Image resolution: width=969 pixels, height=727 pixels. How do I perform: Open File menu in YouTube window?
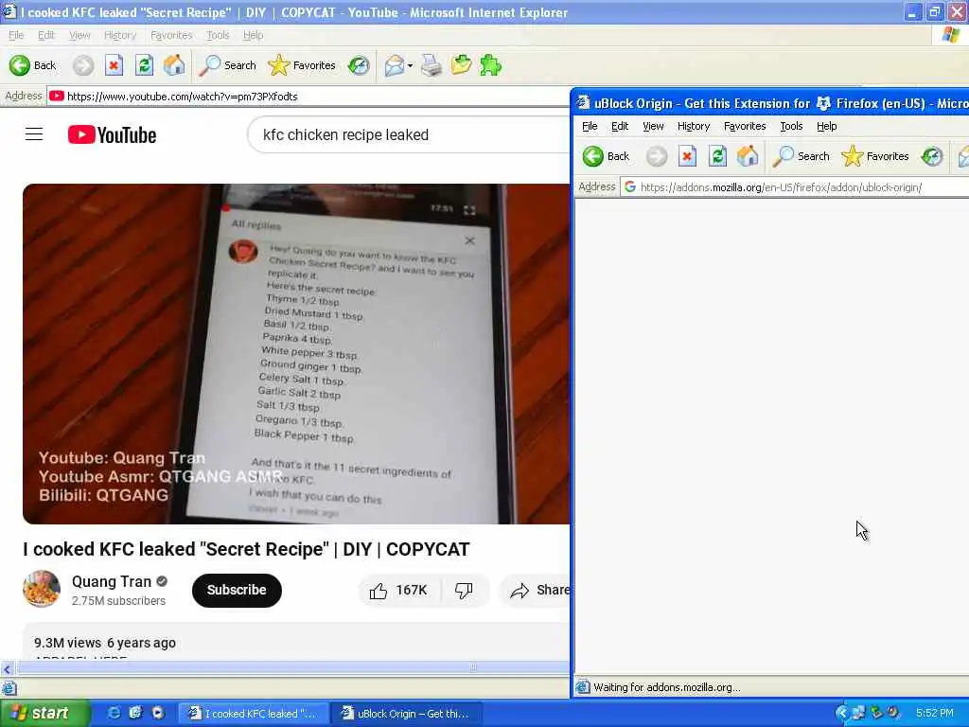point(16,35)
